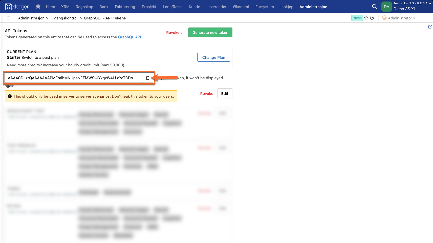Open the Lønn/Reise menu
Viewport: 433px width, 243px height.
(172, 7)
